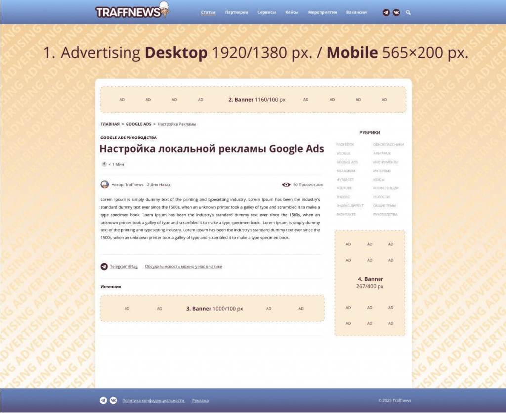Viewport: 506px width, 413px height.
Task: Select the 'FACEBOOK' rubric
Action: (345, 144)
